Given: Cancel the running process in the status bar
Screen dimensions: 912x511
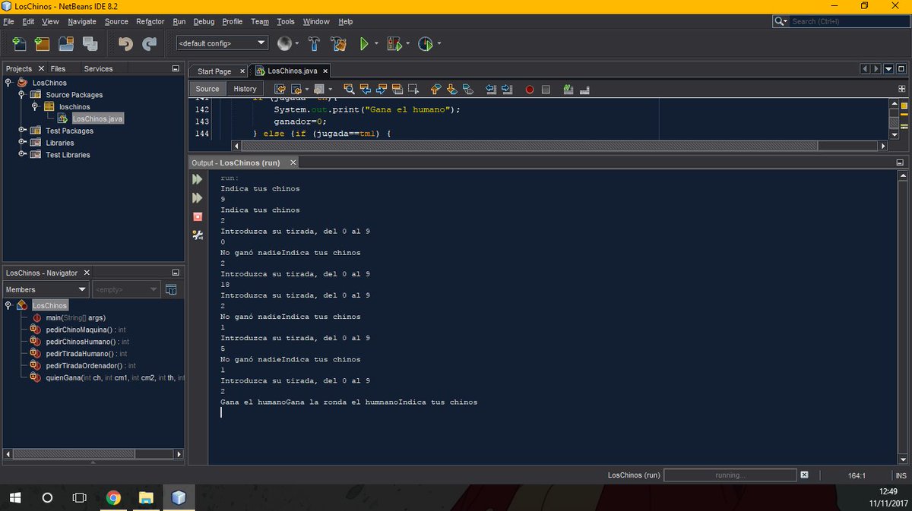Looking at the screenshot, I should click(804, 475).
